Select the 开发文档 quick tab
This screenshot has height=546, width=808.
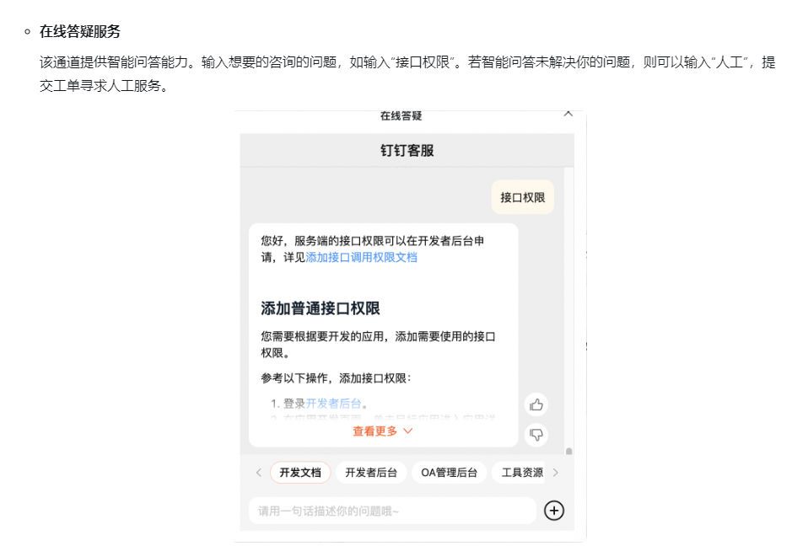click(300, 473)
